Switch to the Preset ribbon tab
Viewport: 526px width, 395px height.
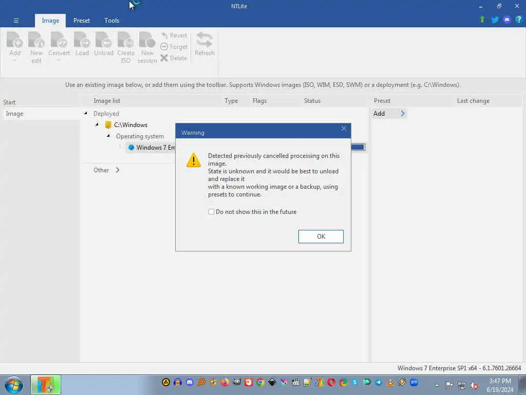(82, 21)
